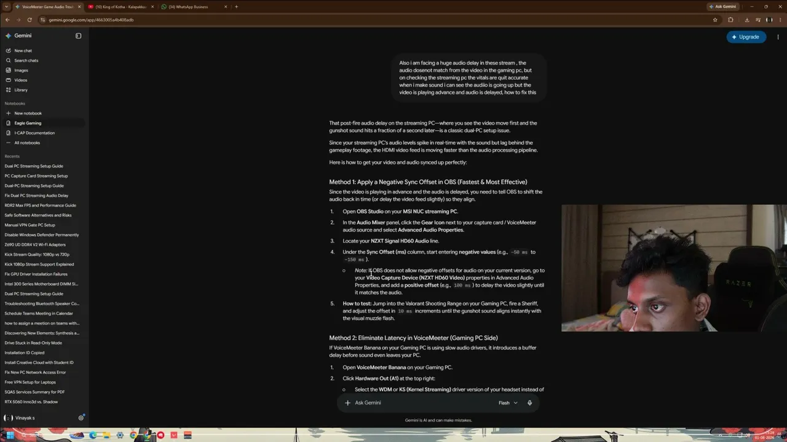Open the Chrome three-dot menu

point(779,20)
